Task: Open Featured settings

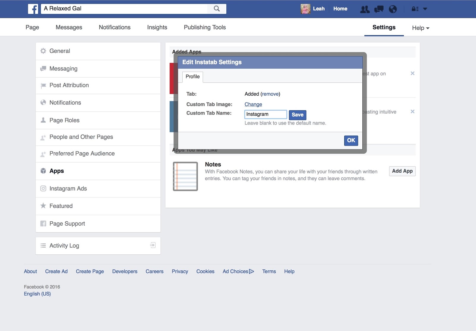Action: point(98,206)
